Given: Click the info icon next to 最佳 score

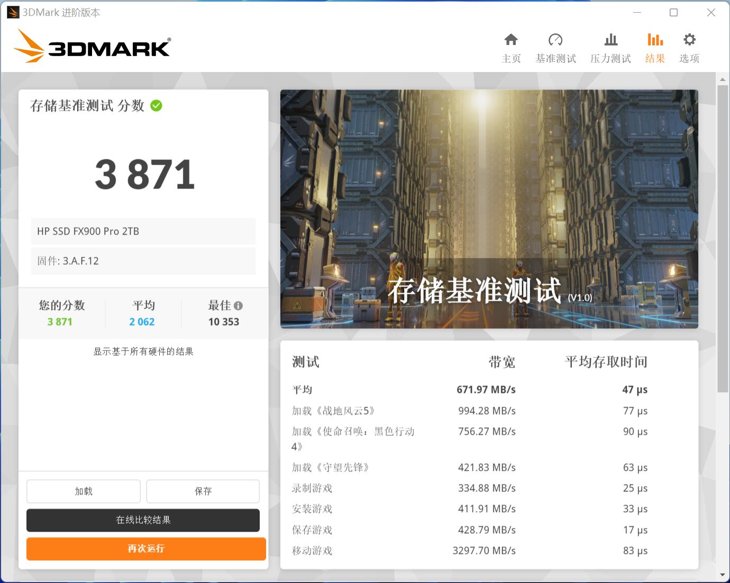Looking at the screenshot, I should tap(239, 306).
